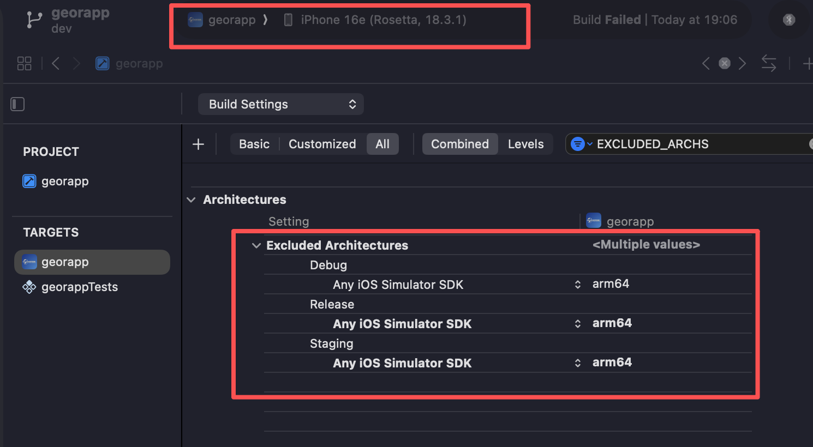Viewport: 813px width, 447px height.
Task: Open the related items grid icon
Action: pos(25,64)
